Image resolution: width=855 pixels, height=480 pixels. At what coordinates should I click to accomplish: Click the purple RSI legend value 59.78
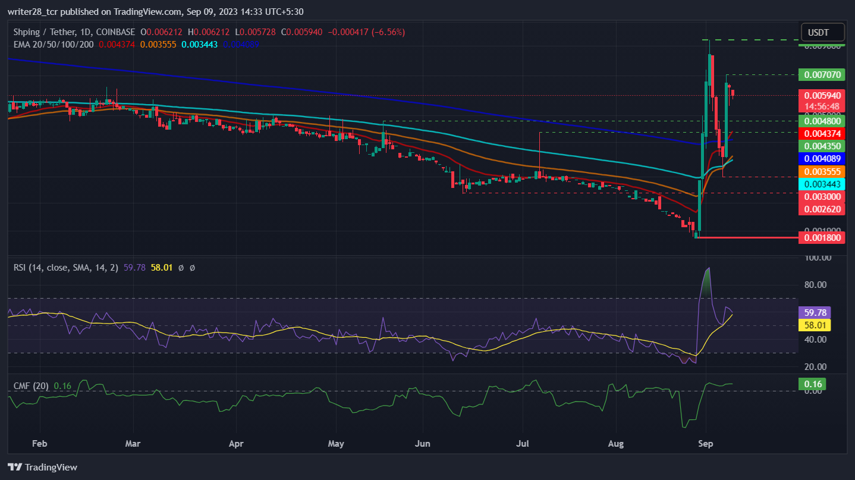click(134, 268)
